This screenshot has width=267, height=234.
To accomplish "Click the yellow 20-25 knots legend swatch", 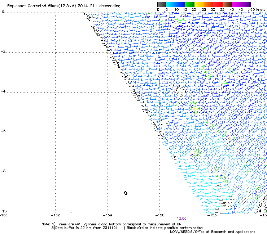I will (199, 4).
